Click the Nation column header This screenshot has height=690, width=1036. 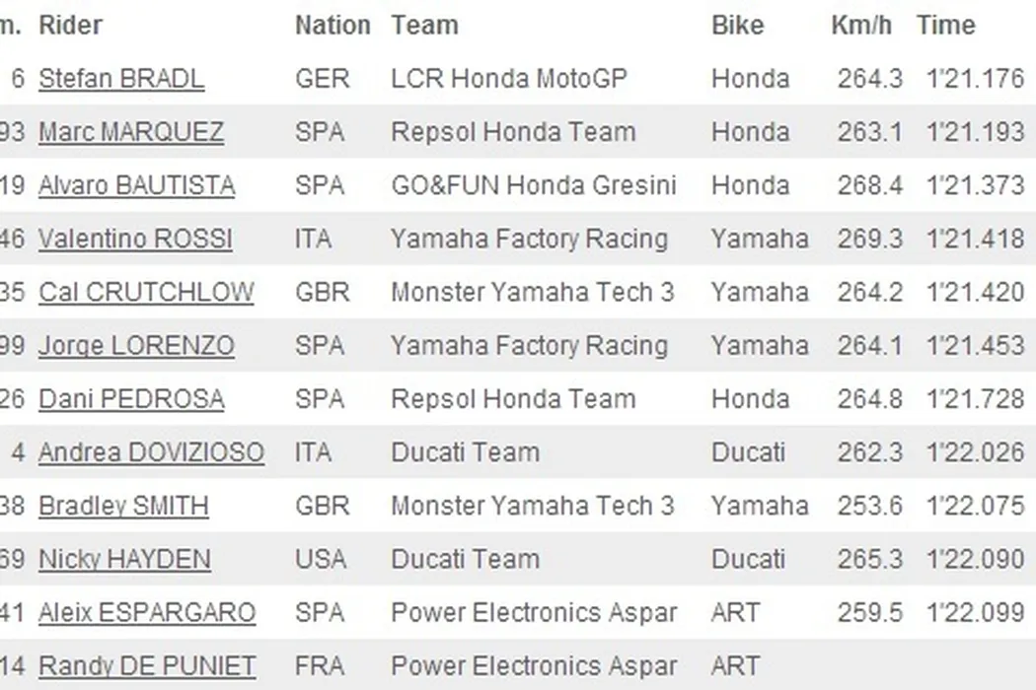tap(333, 25)
